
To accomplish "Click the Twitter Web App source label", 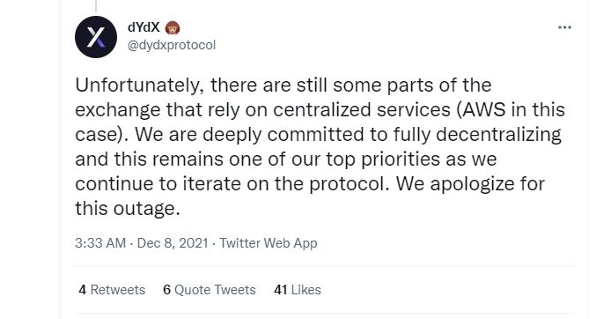I will pos(269,243).
